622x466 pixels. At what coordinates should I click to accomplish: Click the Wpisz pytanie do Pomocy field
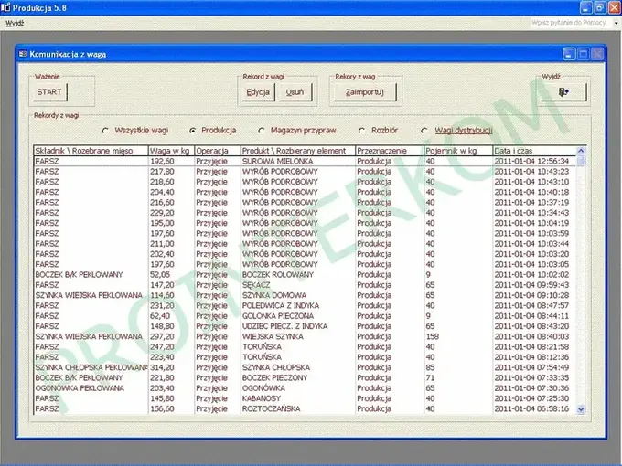coord(569,23)
